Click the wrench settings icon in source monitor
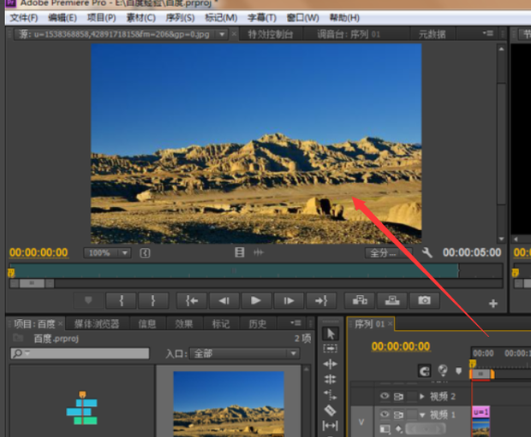 [428, 253]
